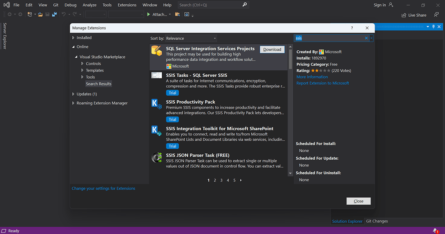Download SQL Server Integration Services Projects
Screen dimensions: 445x234
(x=272, y=50)
